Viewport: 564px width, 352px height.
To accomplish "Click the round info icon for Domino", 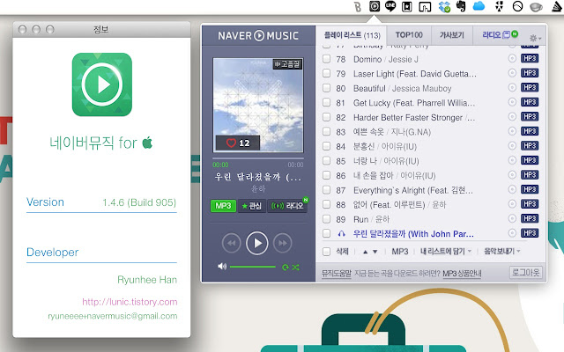I will (512, 59).
